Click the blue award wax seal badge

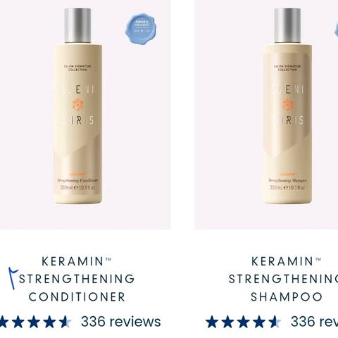coord(141,29)
